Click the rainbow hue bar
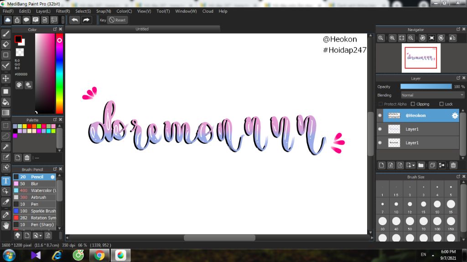The width and height of the screenshot is (467, 262). (x=60, y=74)
